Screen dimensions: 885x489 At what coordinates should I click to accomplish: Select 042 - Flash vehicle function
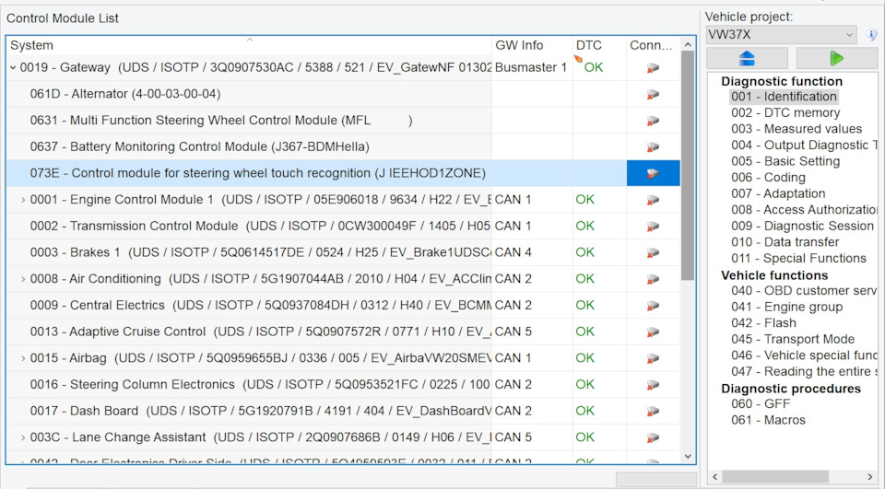763,323
